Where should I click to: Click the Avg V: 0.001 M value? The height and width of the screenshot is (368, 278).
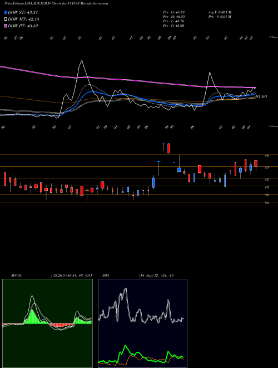(x=220, y=12)
